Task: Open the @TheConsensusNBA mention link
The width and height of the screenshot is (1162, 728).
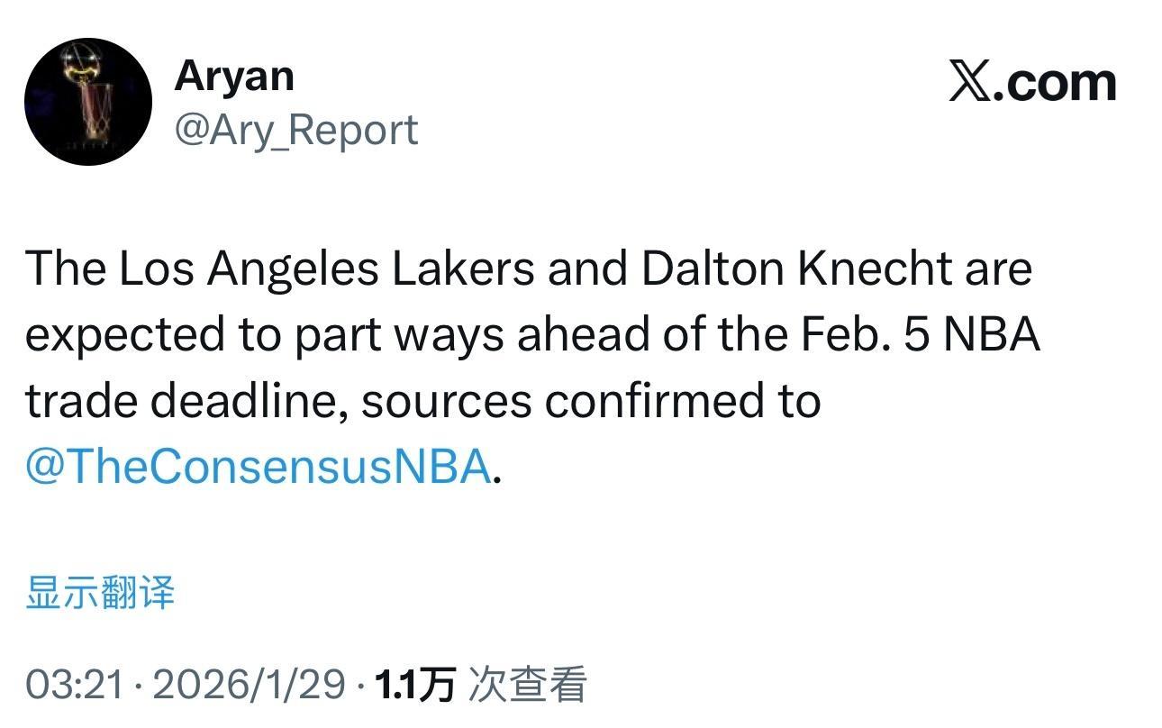Action: 258,468
